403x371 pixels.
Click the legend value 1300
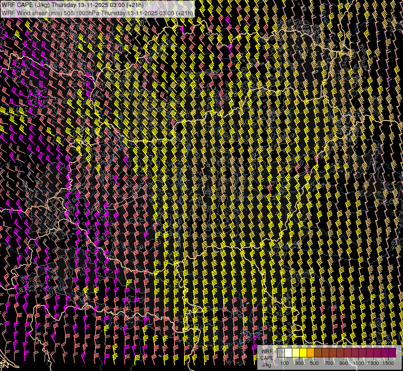(x=373, y=363)
